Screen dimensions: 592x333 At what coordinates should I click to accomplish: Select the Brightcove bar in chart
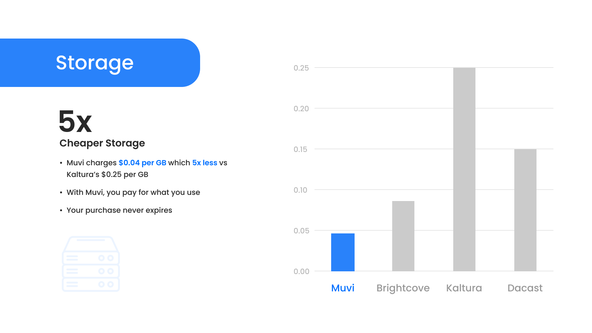(x=403, y=236)
